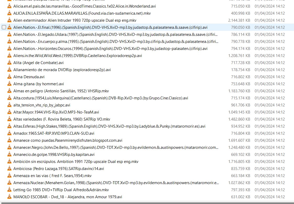Click VLC icon of Alien.Nation.-.En.cuerpo.y.alma.(1995)

click(x=9, y=42)
